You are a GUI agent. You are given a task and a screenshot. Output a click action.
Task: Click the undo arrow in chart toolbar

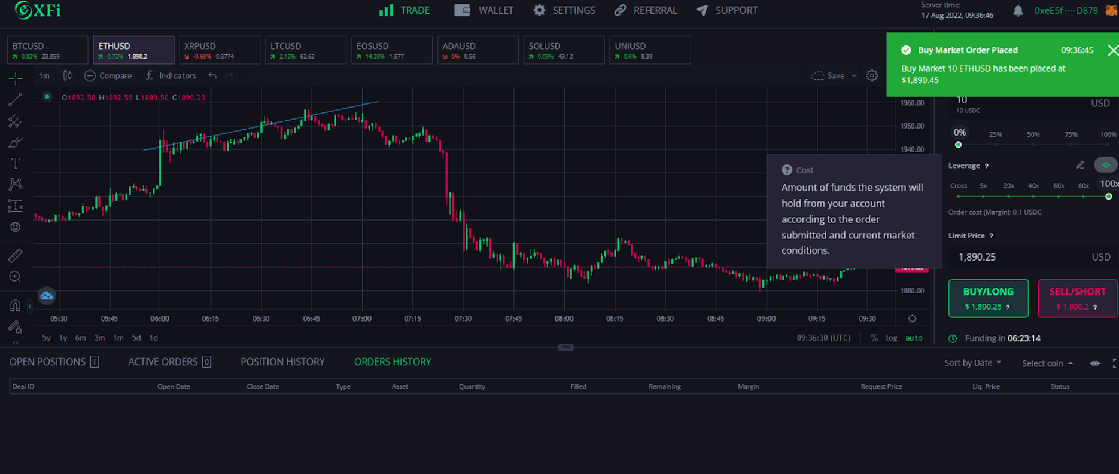[x=212, y=76]
